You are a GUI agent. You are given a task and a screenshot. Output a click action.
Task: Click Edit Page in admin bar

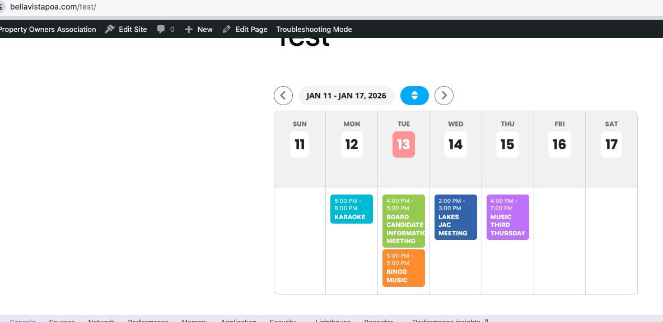pos(245,29)
